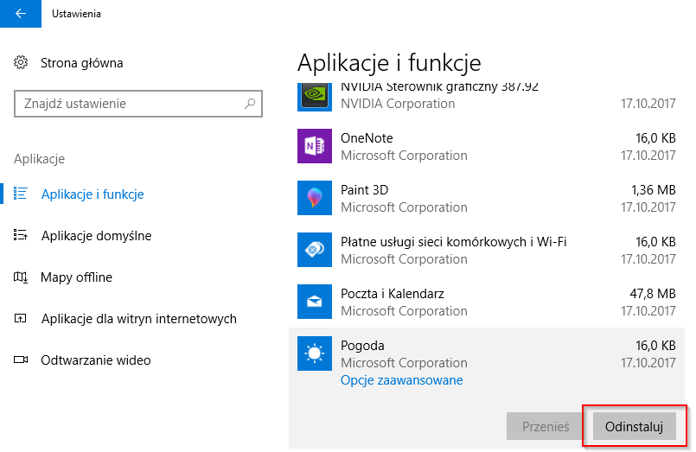696x452 pixels.
Task: Select Poczta i Kalendarz app name
Action: pos(393,294)
